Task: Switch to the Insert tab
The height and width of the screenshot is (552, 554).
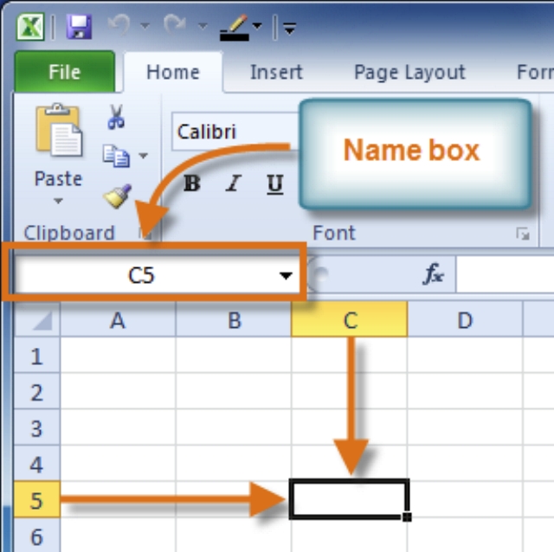Action: (276, 73)
